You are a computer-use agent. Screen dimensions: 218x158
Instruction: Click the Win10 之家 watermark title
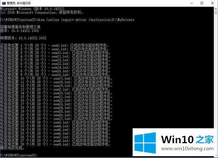coord(187,139)
